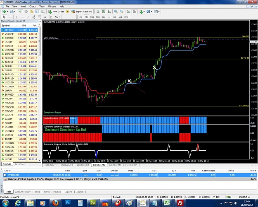Switch to bar chart type
Viewport: 258px width, 207px height.
coord(98,12)
